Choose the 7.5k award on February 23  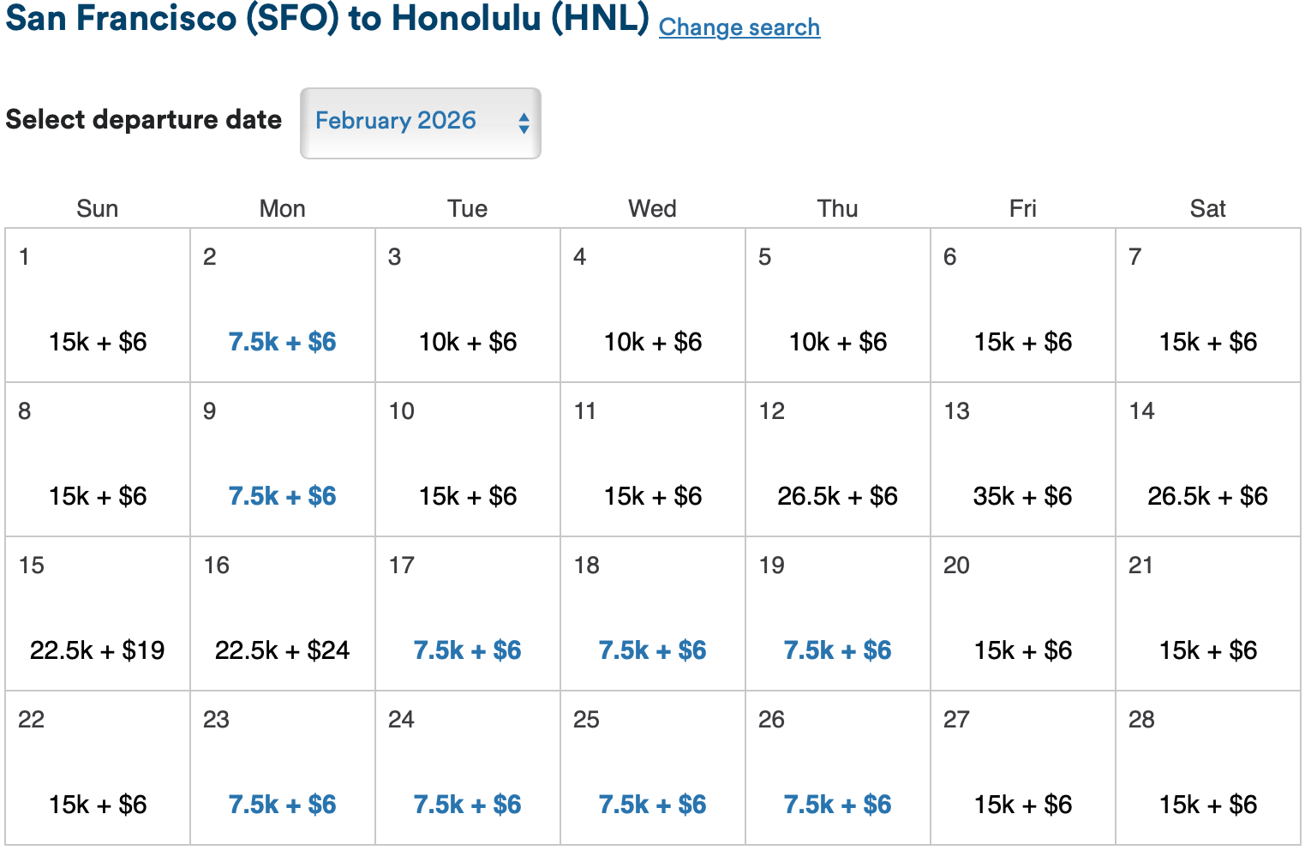(x=282, y=805)
